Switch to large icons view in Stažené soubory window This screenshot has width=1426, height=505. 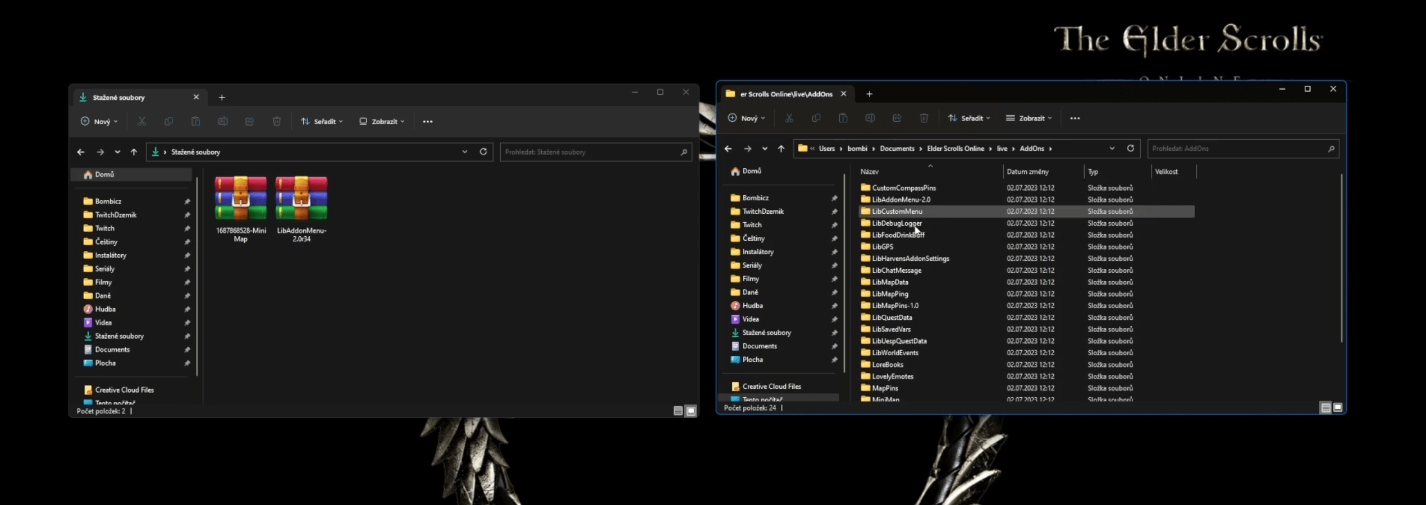click(691, 411)
